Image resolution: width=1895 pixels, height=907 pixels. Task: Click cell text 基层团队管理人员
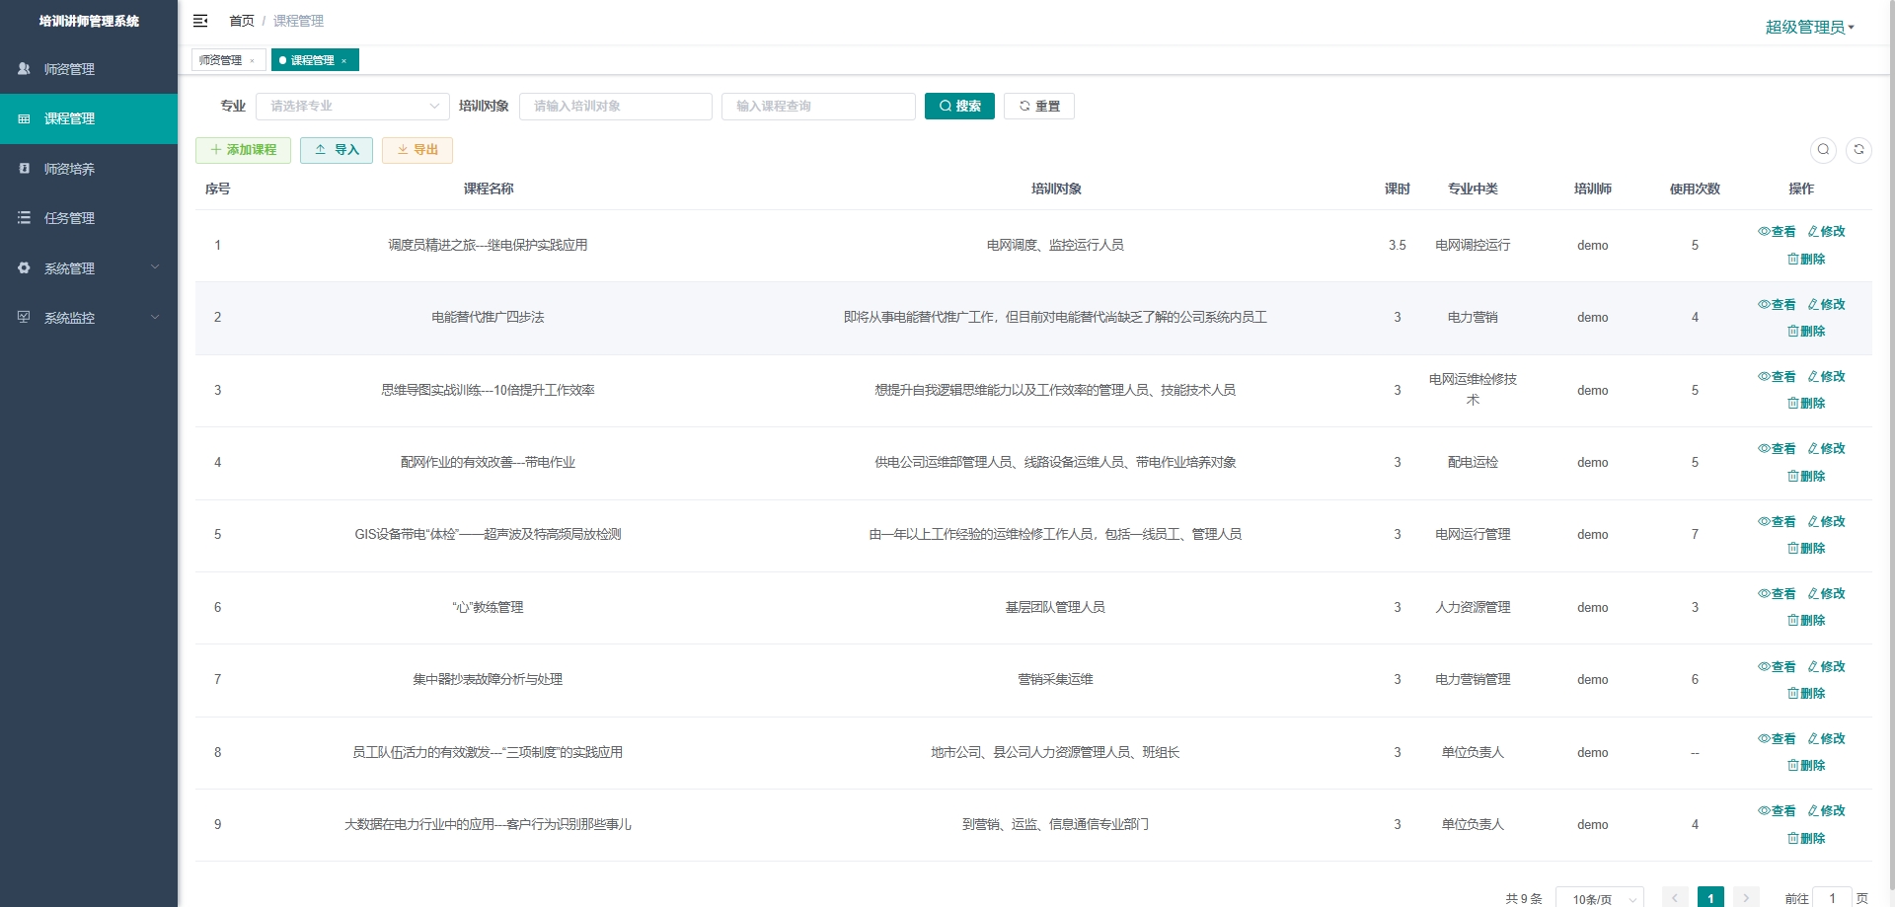1055,607
